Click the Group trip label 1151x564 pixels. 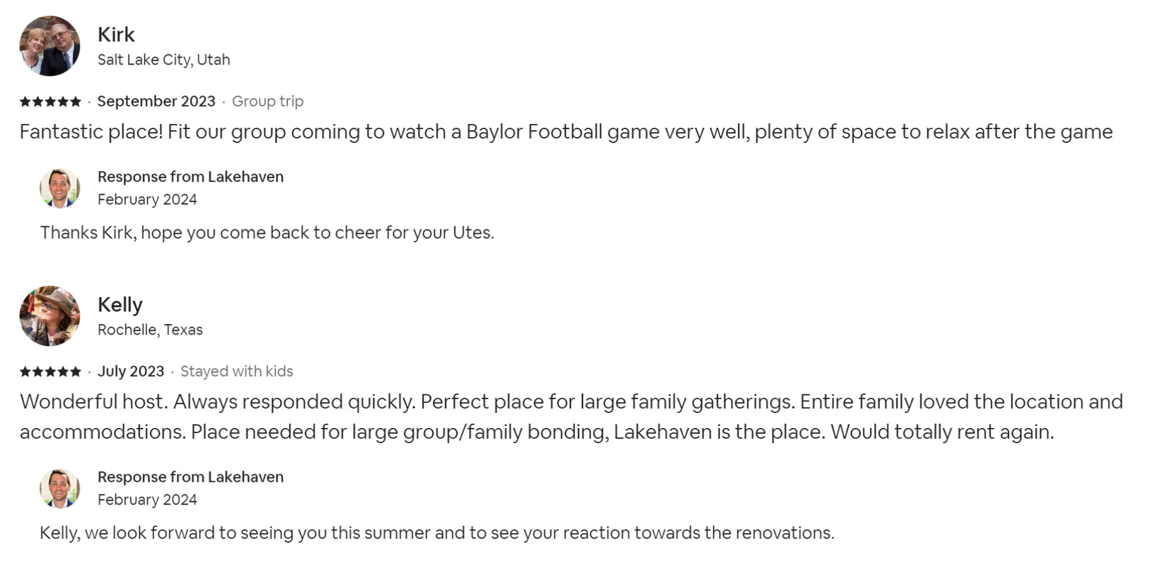pos(267,102)
